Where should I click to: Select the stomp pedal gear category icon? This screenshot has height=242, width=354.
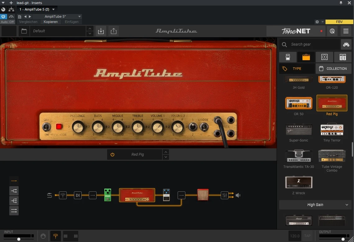tap(288, 57)
